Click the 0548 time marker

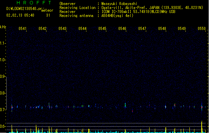(162, 29)
